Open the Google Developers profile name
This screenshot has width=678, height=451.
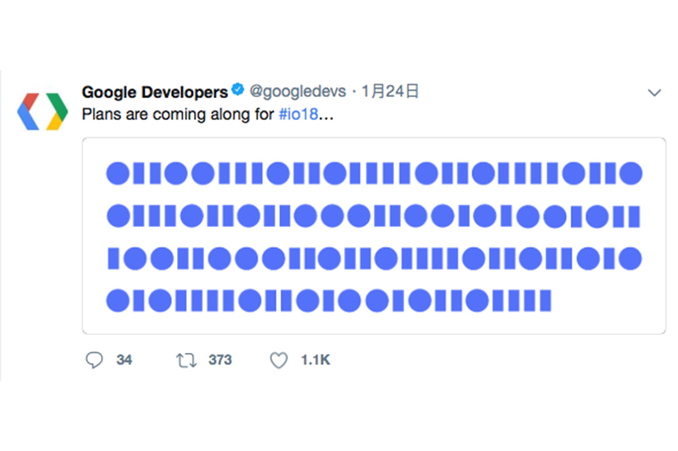[x=154, y=91]
